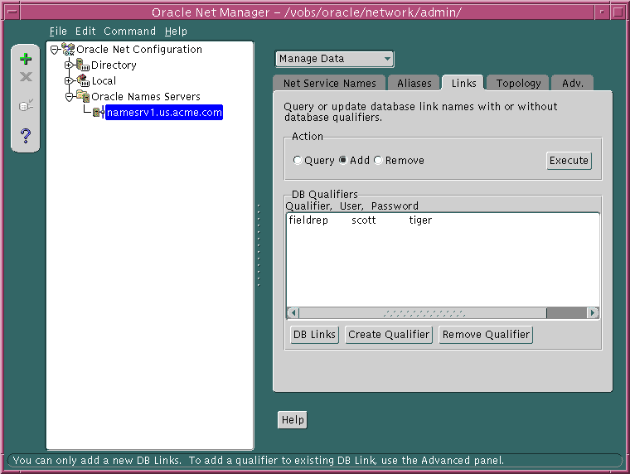Select the Oracle Net Configuration tree label

(x=139, y=50)
